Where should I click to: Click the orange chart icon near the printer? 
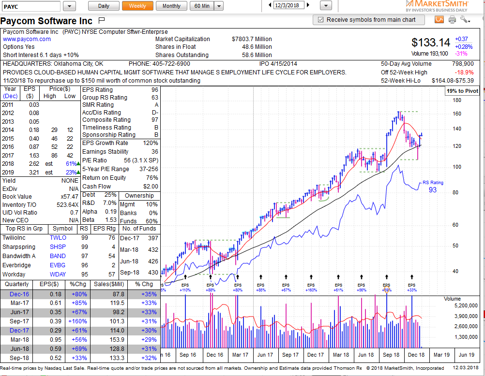click(439, 20)
